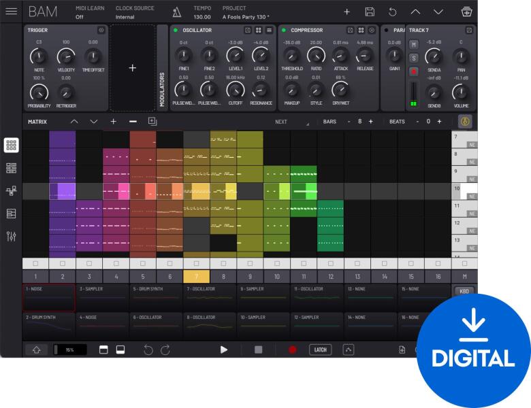
Task: Select track tab 7
Action: click(x=196, y=277)
